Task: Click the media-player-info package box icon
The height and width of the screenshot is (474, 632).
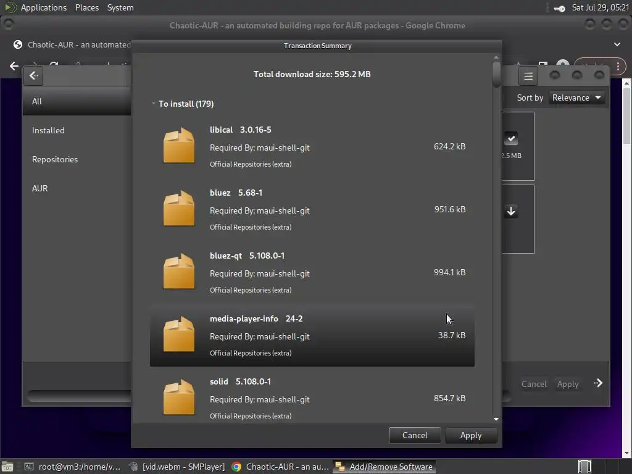Action: (178, 334)
